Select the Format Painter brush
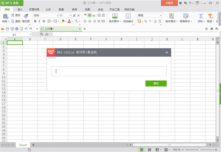The height and width of the screenshot is (152, 221). (26, 16)
